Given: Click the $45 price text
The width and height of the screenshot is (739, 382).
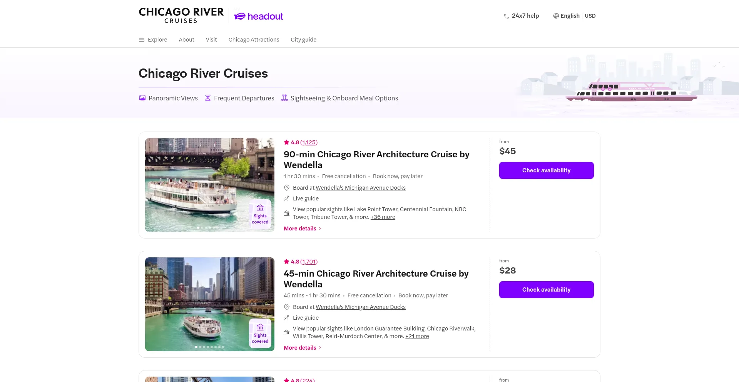Looking at the screenshot, I should 508,151.
